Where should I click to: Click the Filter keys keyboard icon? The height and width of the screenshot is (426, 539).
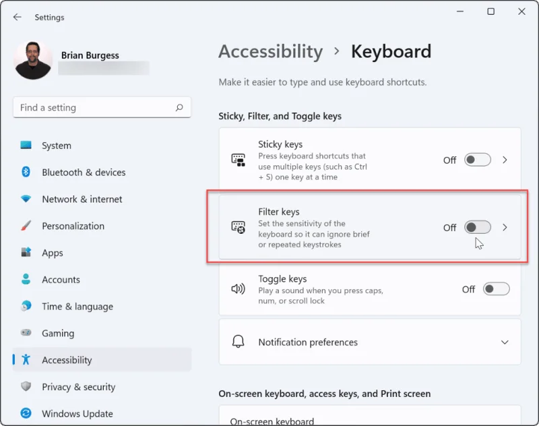click(239, 227)
